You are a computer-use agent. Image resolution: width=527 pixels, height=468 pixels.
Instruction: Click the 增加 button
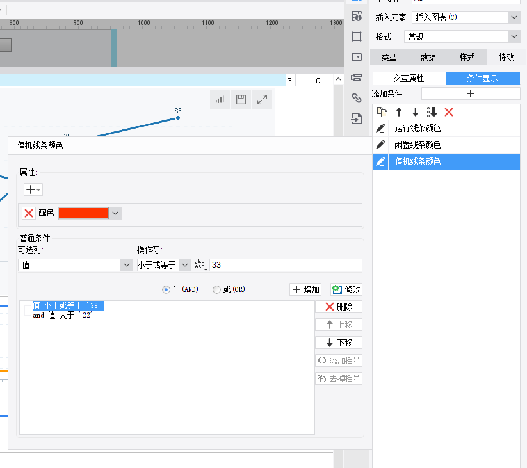[305, 289]
